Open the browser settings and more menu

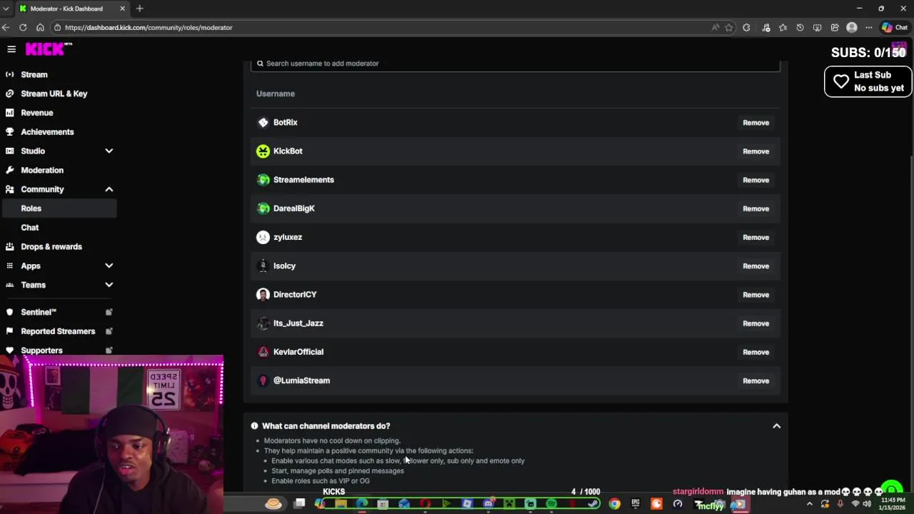click(869, 27)
